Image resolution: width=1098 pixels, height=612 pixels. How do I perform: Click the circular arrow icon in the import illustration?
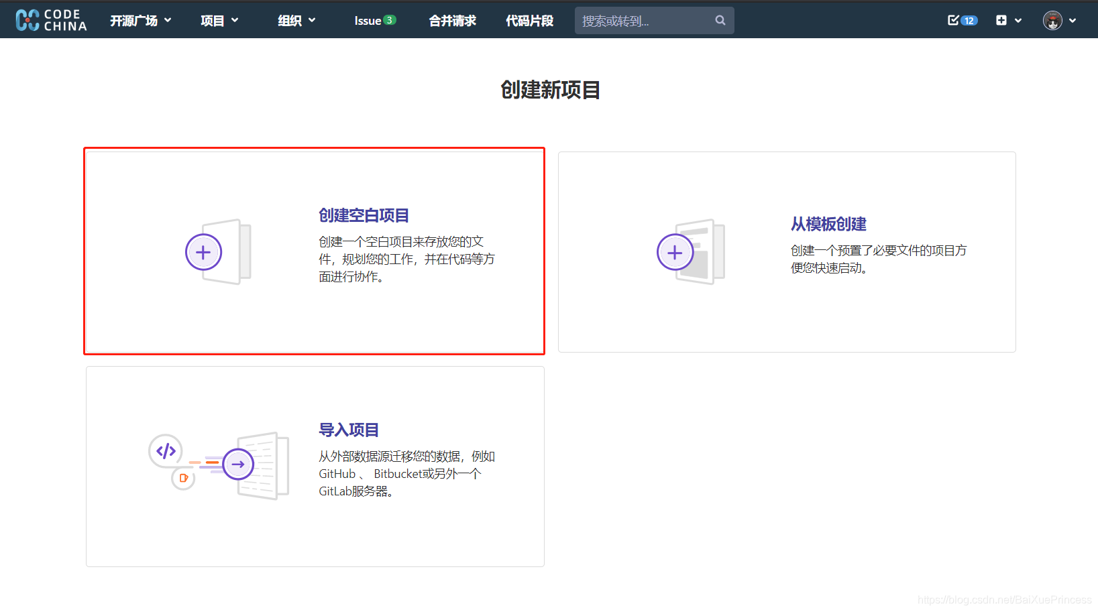[x=238, y=464]
